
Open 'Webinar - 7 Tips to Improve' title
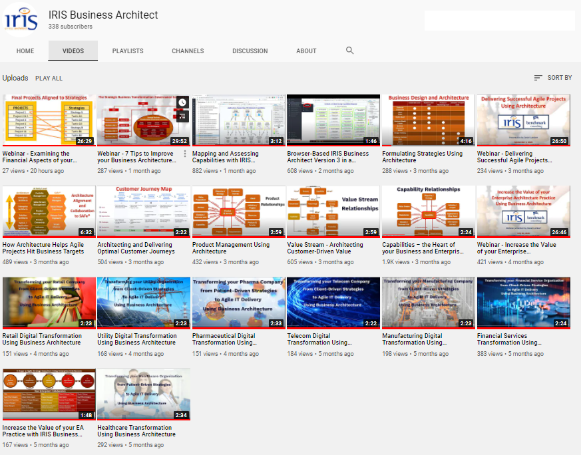[x=137, y=156]
